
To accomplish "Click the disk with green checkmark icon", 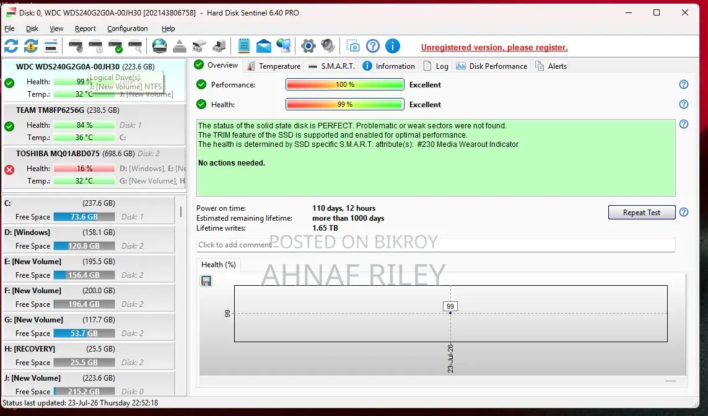I will pos(116,46).
